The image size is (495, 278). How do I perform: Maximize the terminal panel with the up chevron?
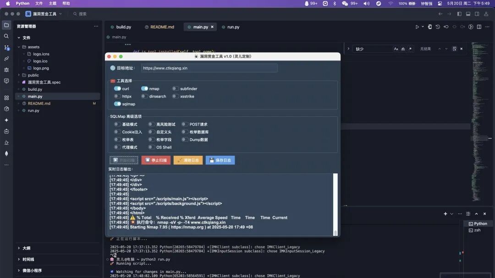476,213
